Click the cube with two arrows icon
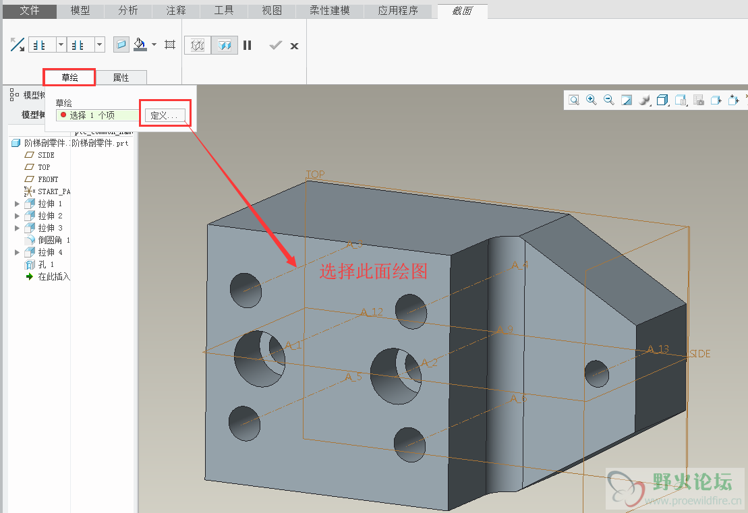The image size is (748, 513). pyautogui.click(x=734, y=100)
